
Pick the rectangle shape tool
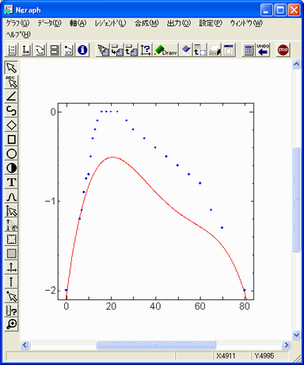click(x=11, y=139)
